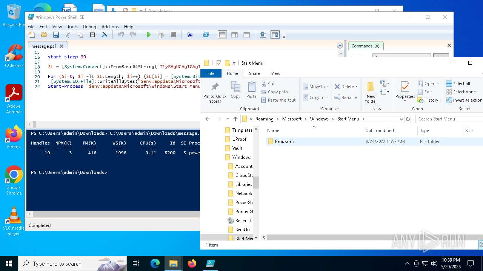Open the Tools menu in PowerShell ISE

(72, 27)
